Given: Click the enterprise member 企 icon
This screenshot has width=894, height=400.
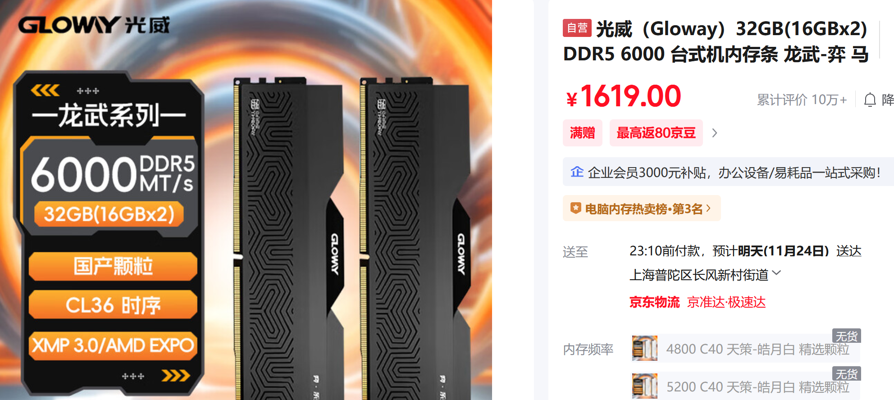Looking at the screenshot, I should (577, 172).
